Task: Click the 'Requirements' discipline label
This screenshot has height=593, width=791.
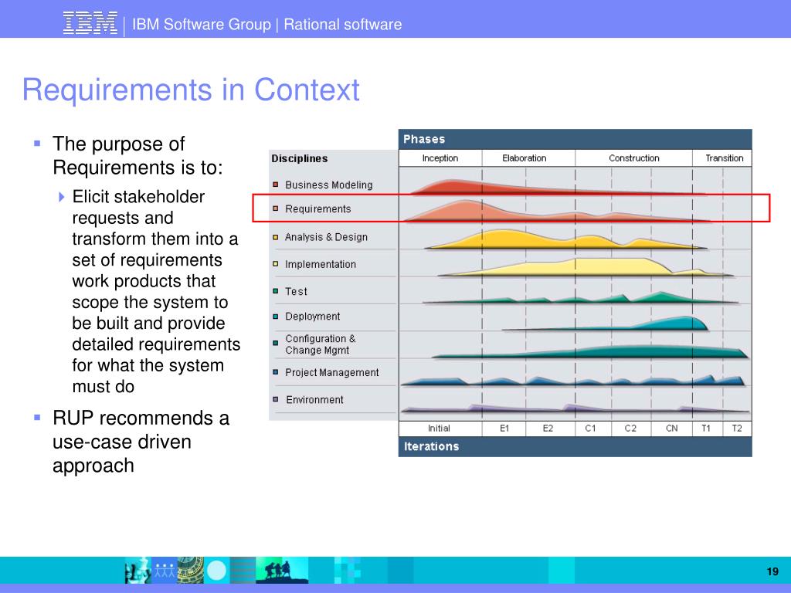Action: click(317, 208)
